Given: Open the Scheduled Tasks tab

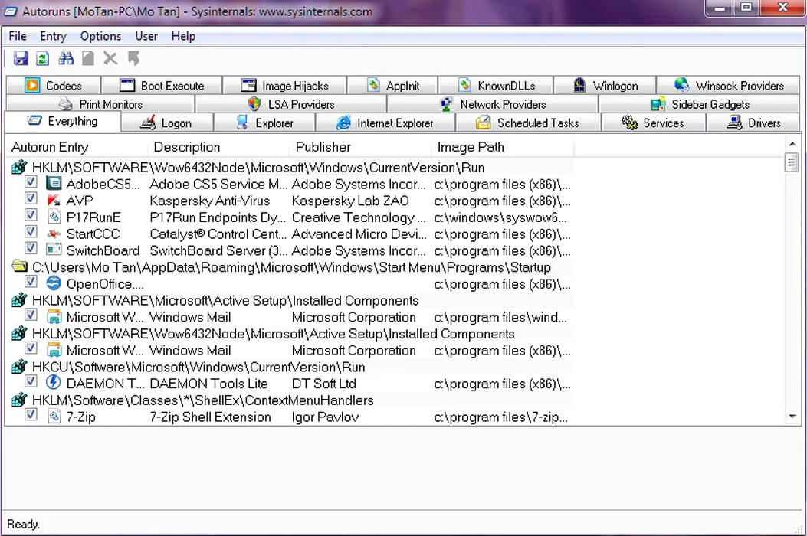Looking at the screenshot, I should point(528,123).
